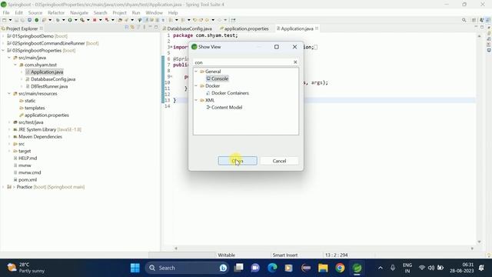Click the weather widget on the taskbar
This screenshot has width=492, height=277.
[25, 268]
